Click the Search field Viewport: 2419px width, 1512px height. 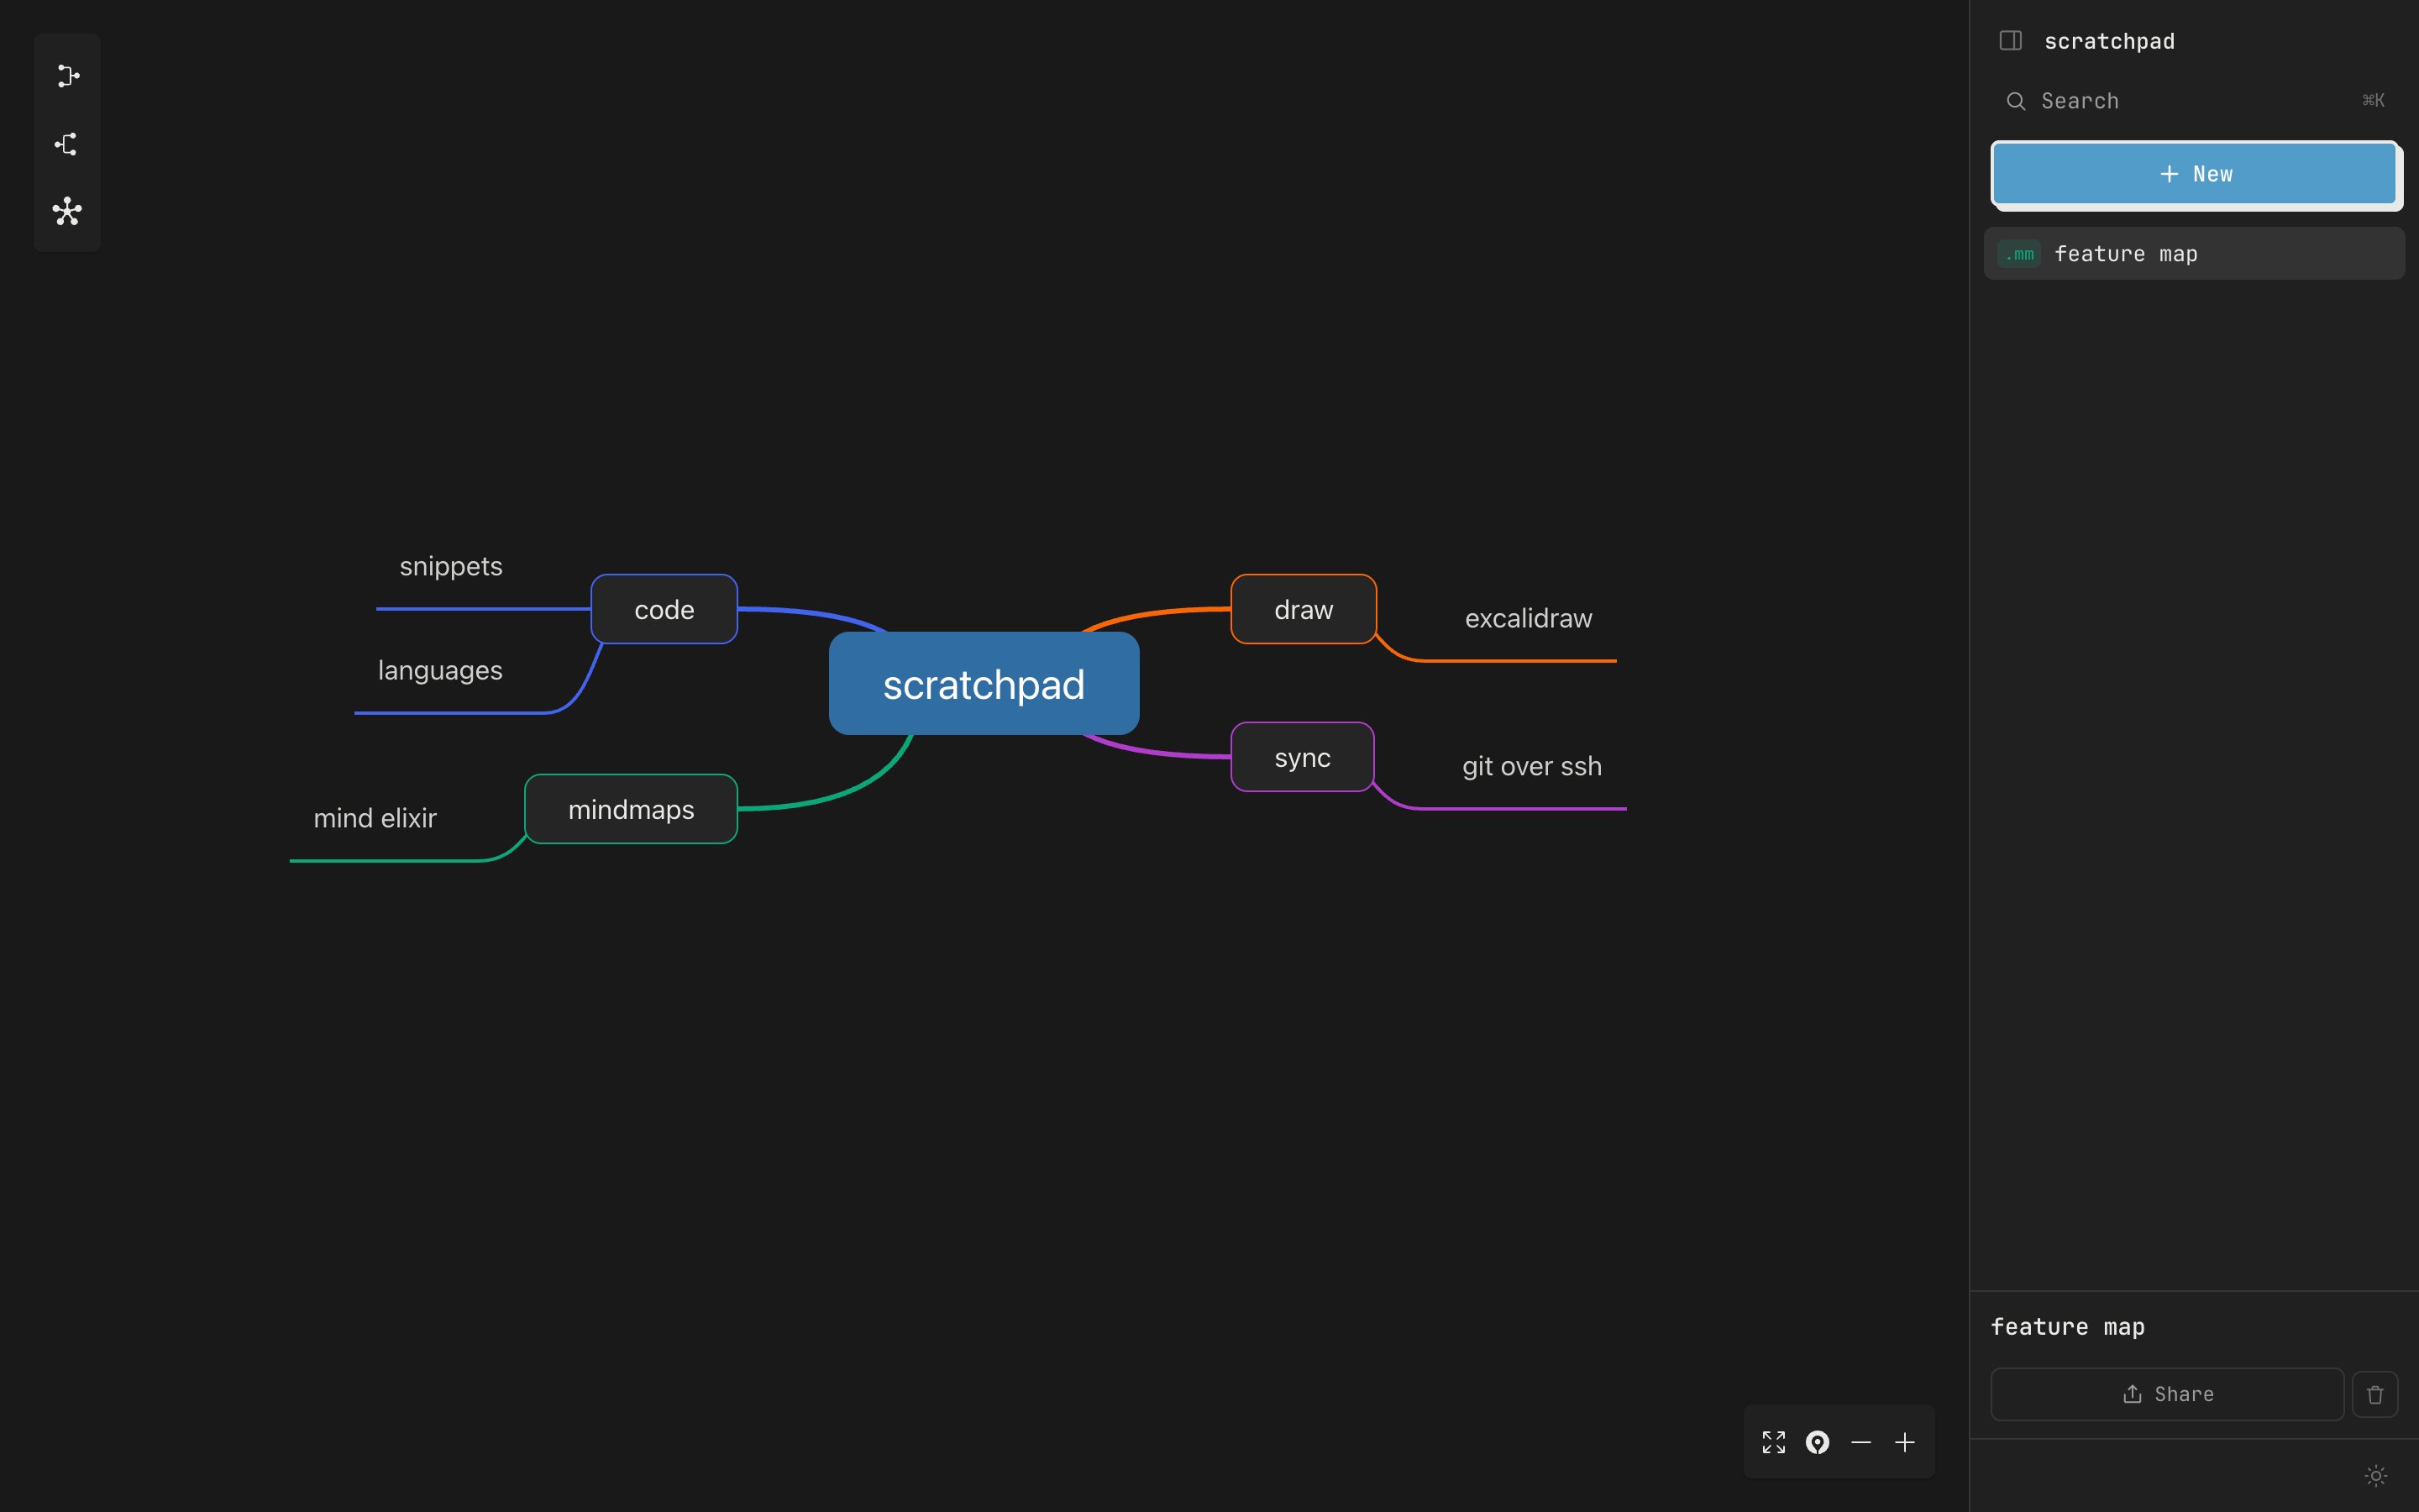[2194, 101]
